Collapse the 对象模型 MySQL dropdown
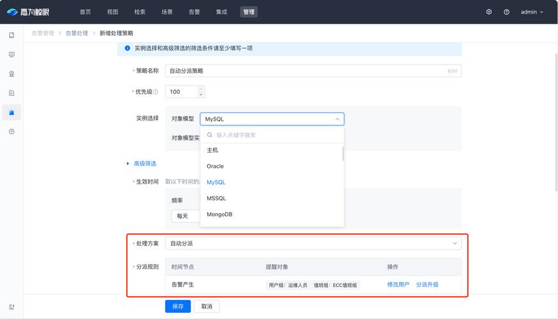This screenshot has width=558, height=319. [x=272, y=119]
